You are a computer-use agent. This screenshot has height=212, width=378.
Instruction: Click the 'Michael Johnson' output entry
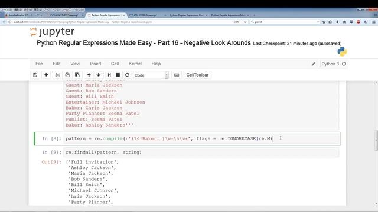click(x=93, y=191)
